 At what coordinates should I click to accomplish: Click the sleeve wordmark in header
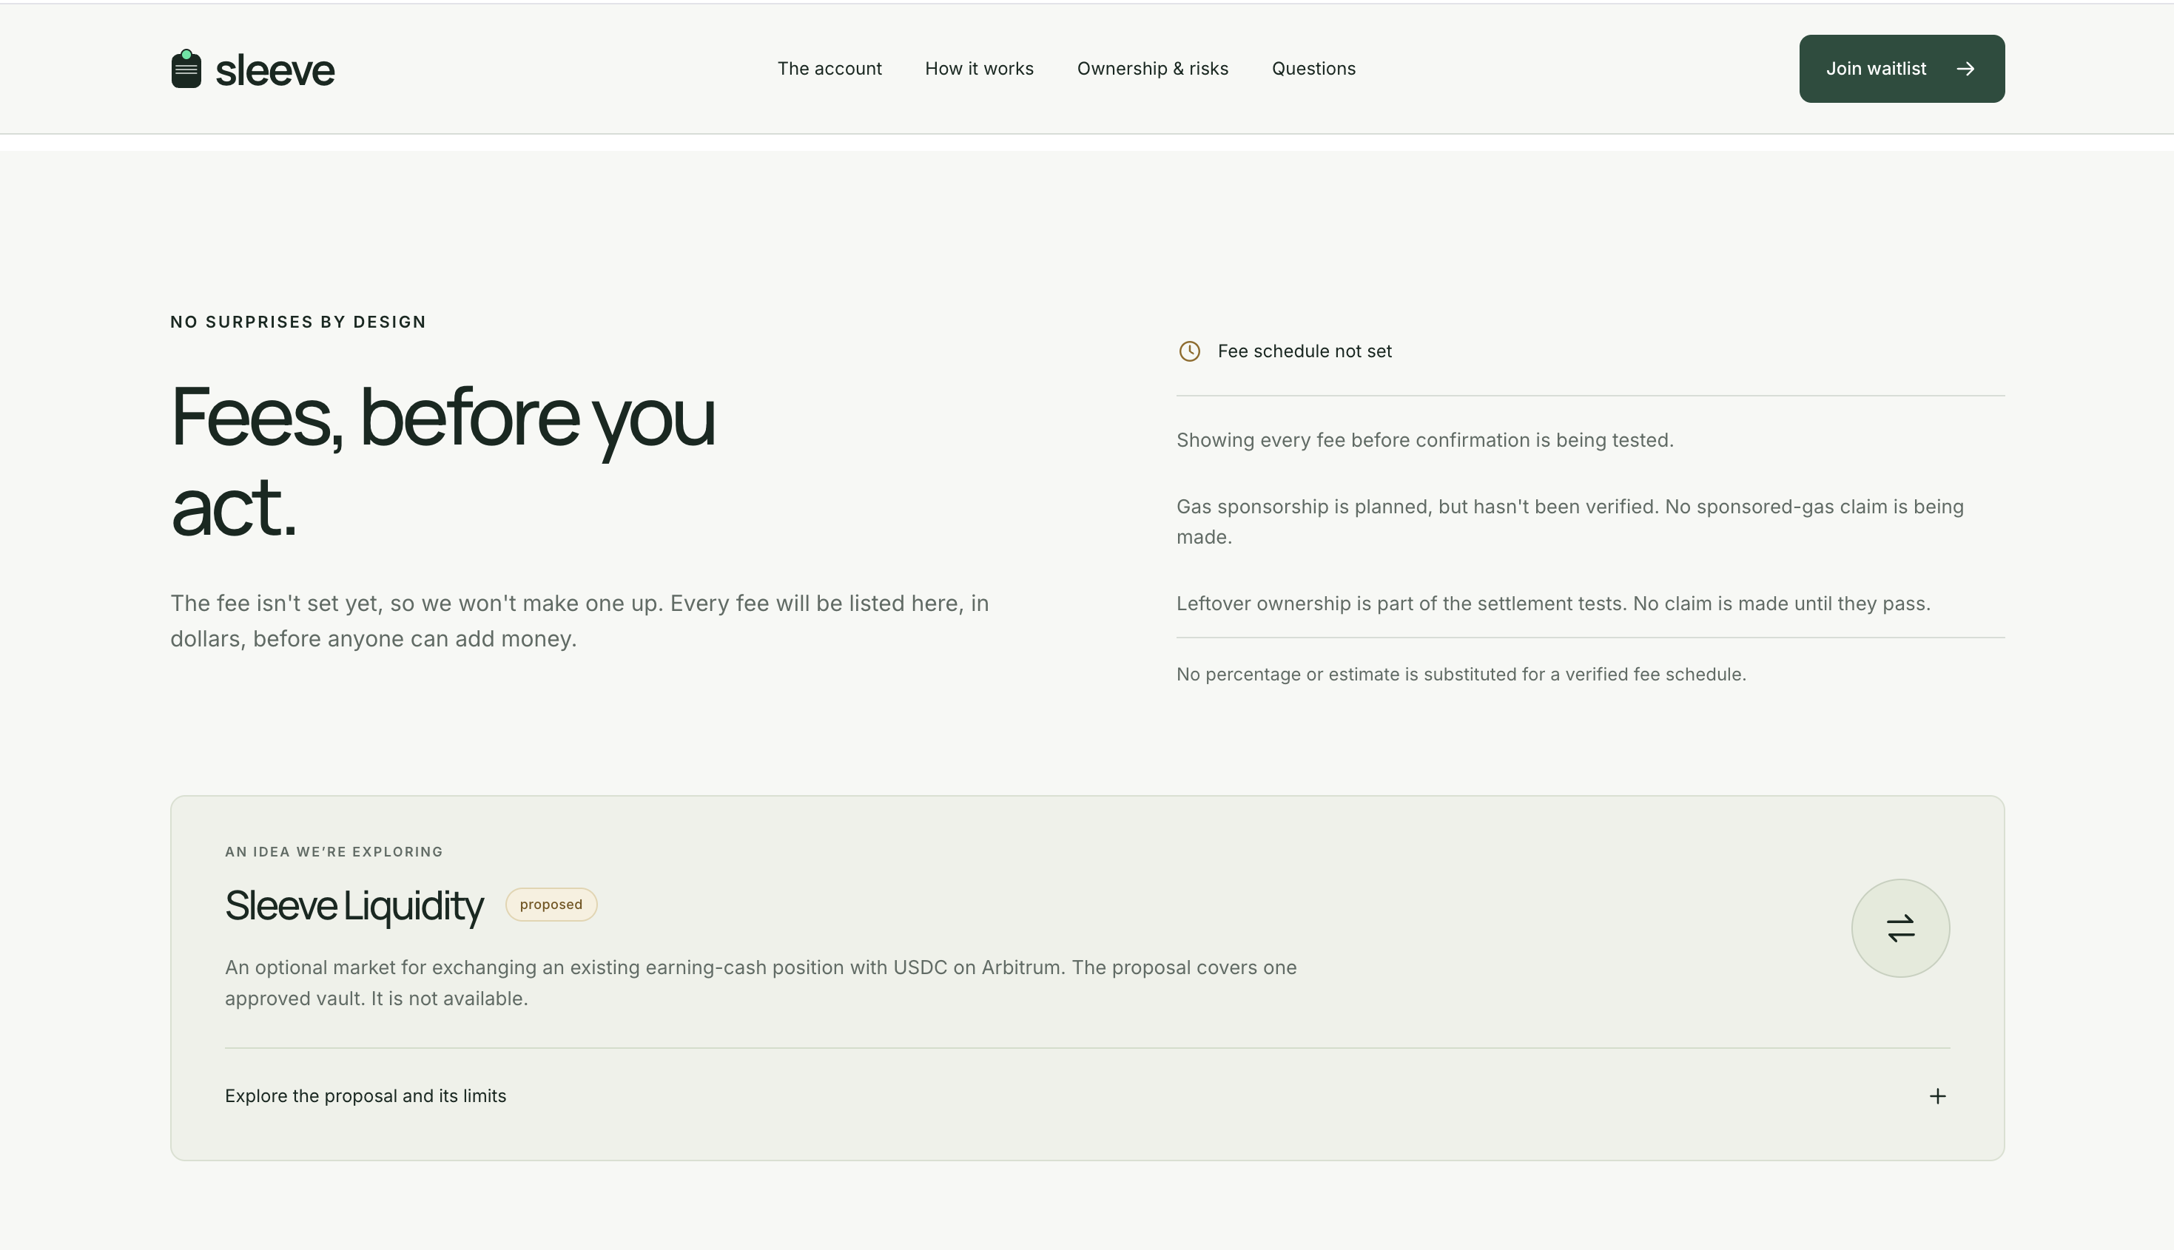[275, 70]
